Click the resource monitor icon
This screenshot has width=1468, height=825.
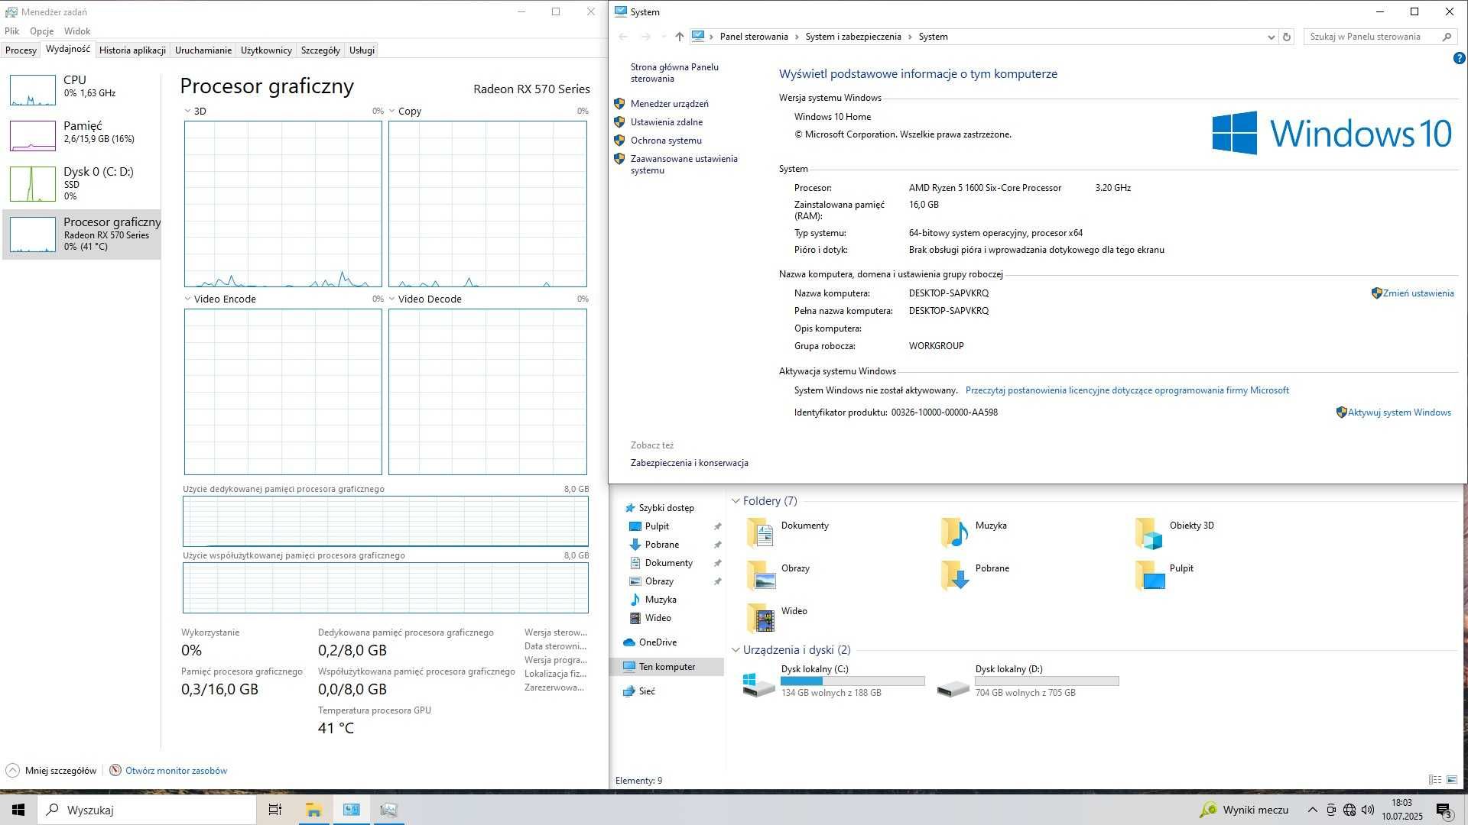115,770
